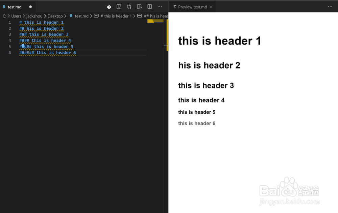Click the preview-with-magnifier icon before Split Editor
338x213 pixels.
tap(139, 7)
